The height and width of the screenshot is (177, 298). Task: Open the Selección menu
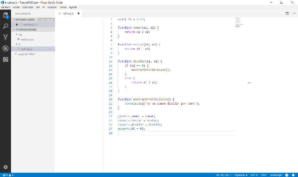[28, 7]
